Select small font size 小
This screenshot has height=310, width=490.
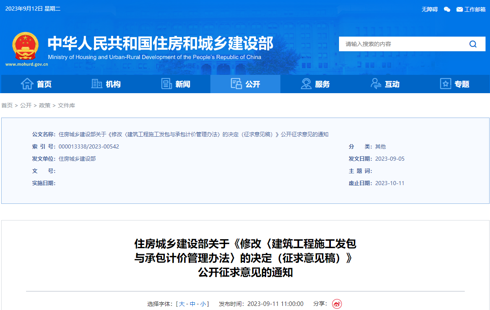coord(203,304)
